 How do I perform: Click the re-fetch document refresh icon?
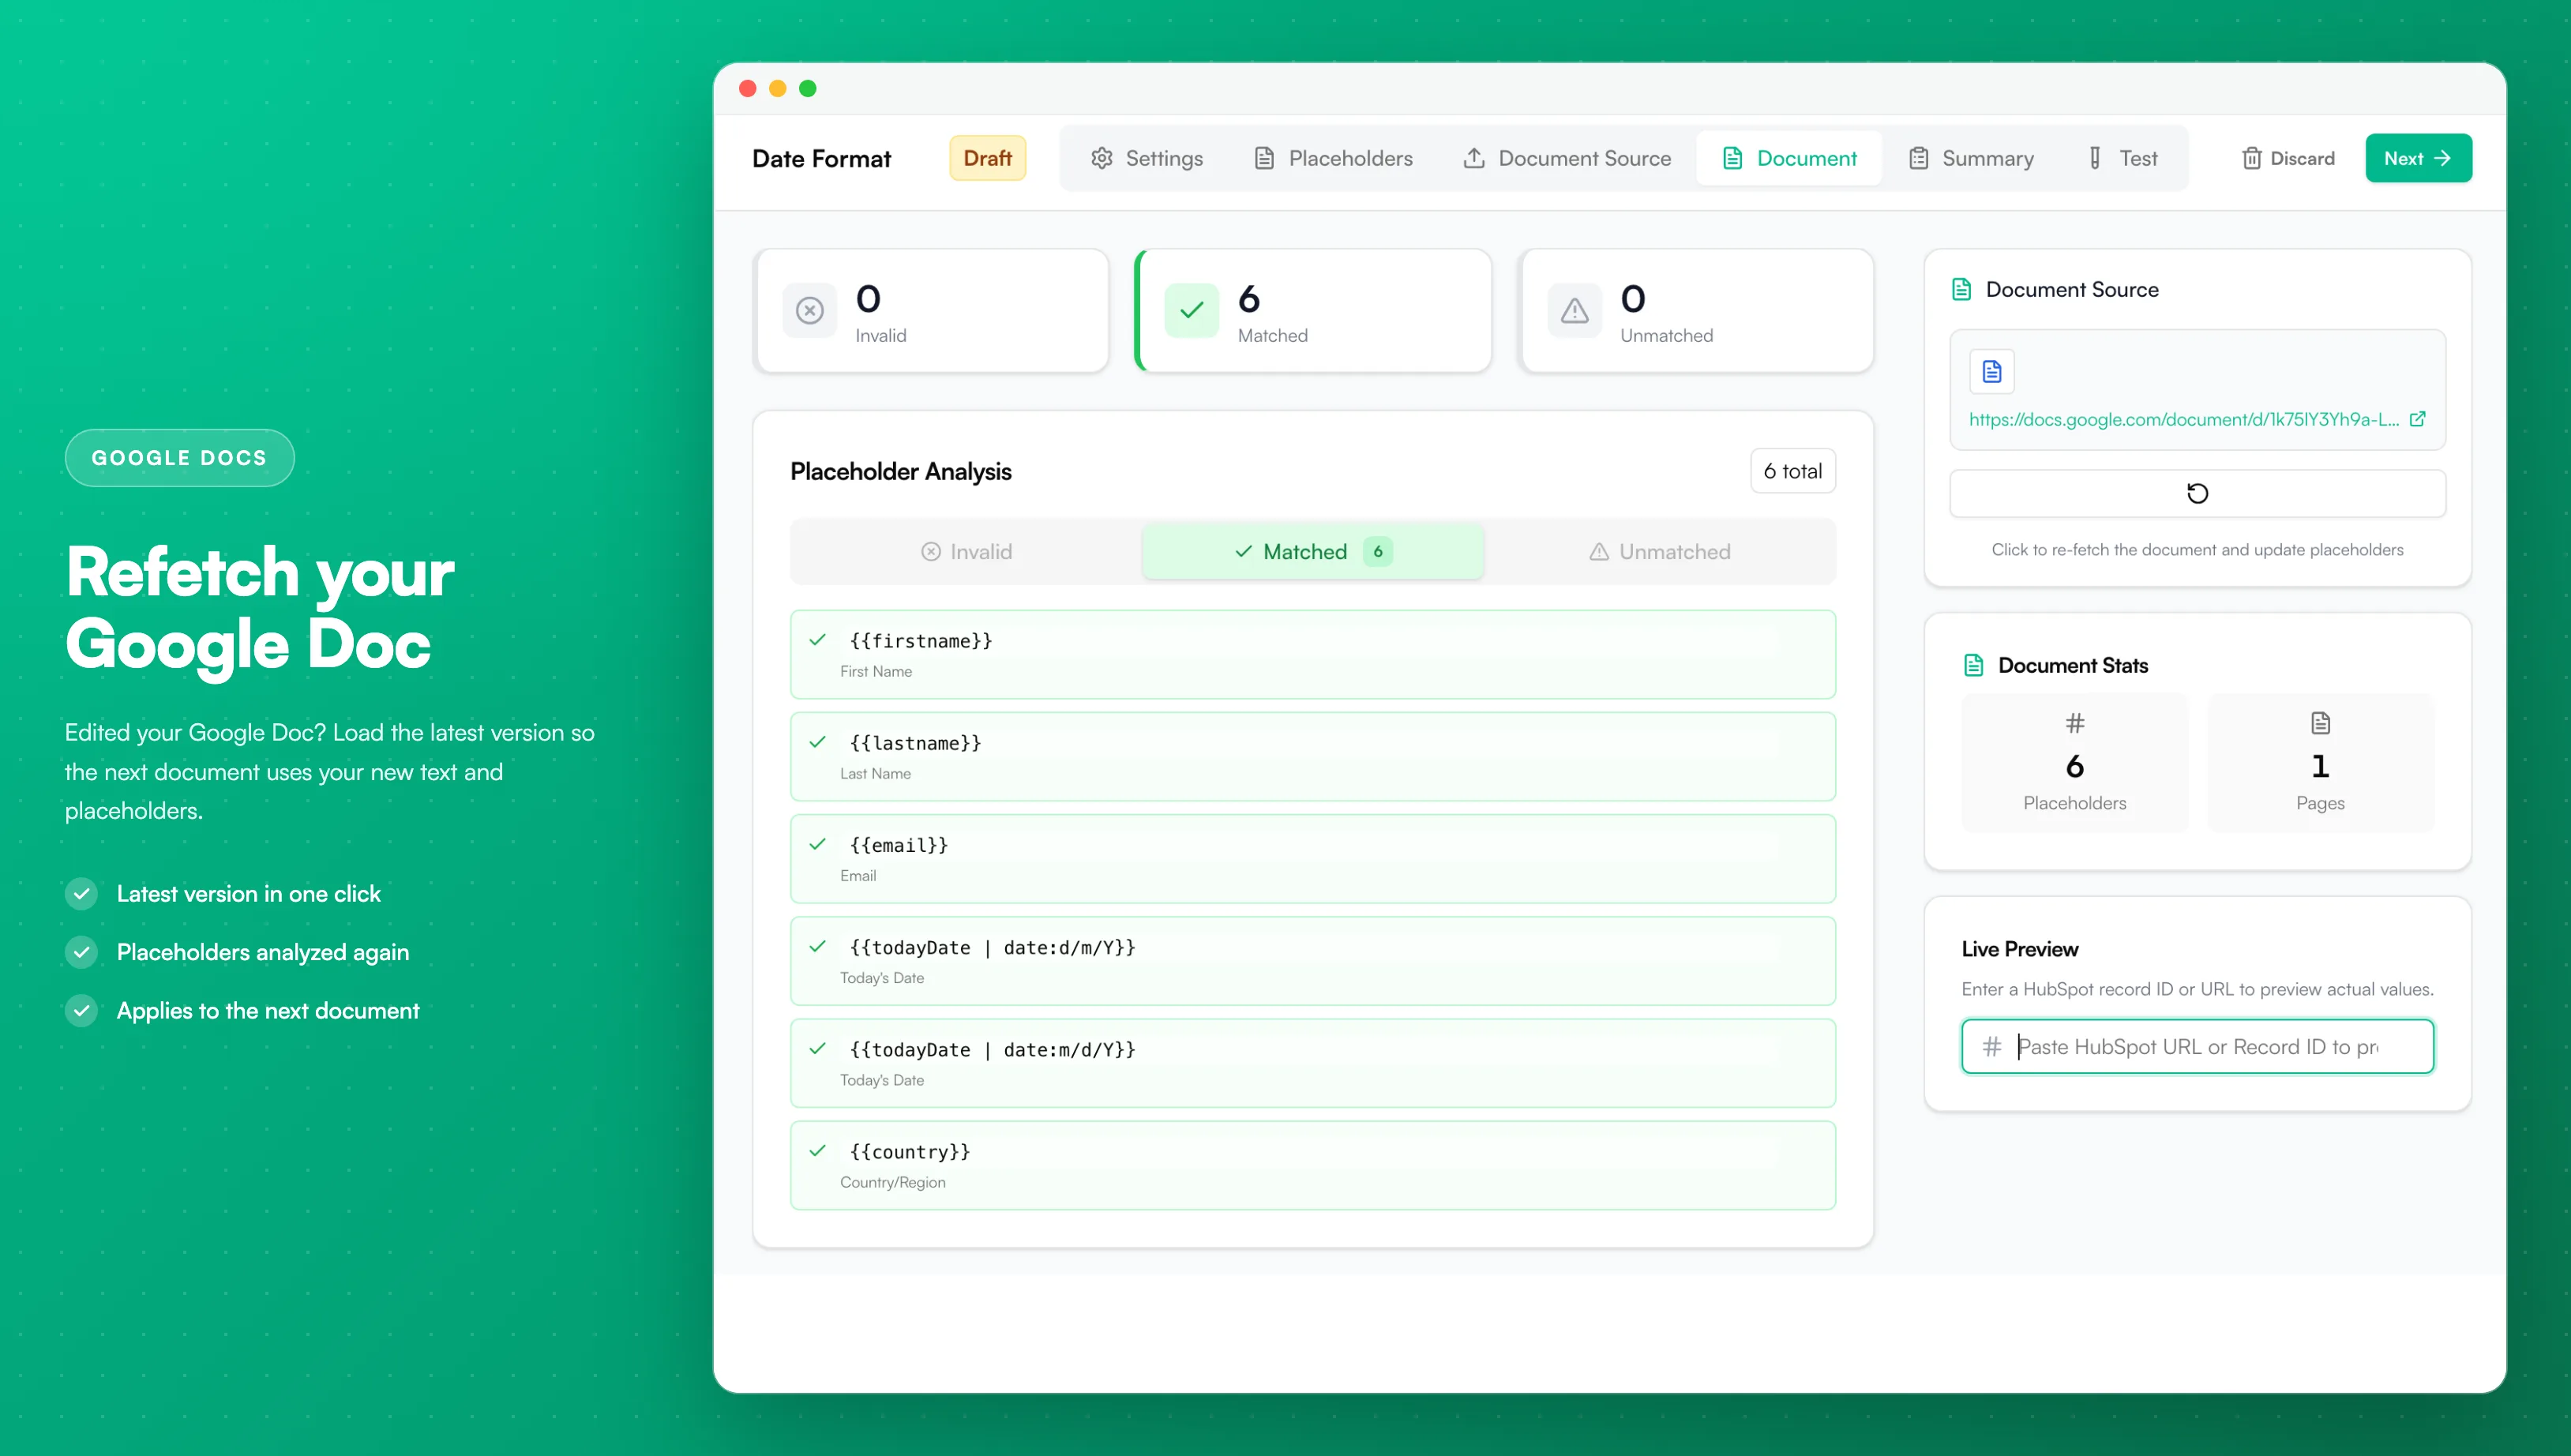point(2197,493)
